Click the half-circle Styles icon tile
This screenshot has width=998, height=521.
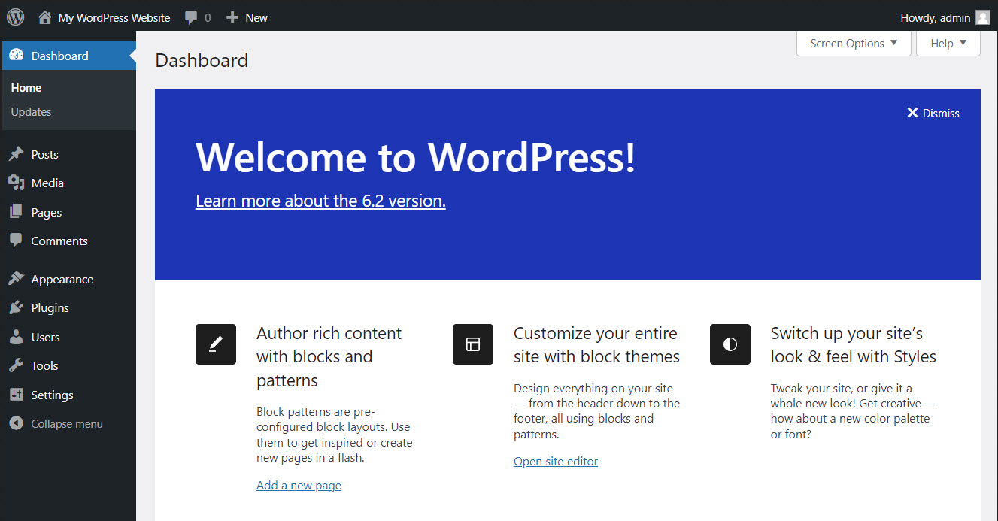point(730,344)
